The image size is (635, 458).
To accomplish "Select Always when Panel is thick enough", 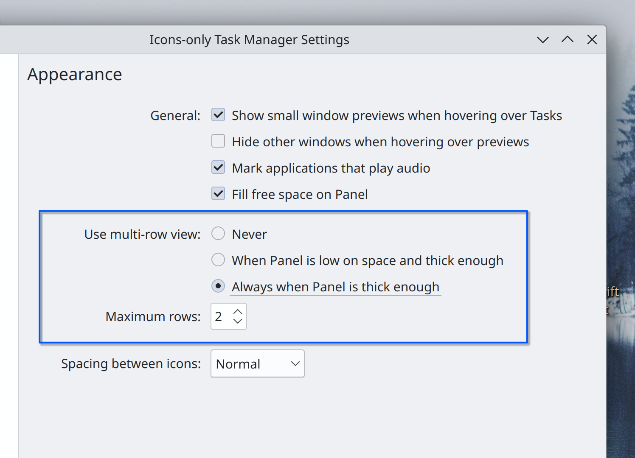I will 218,286.
